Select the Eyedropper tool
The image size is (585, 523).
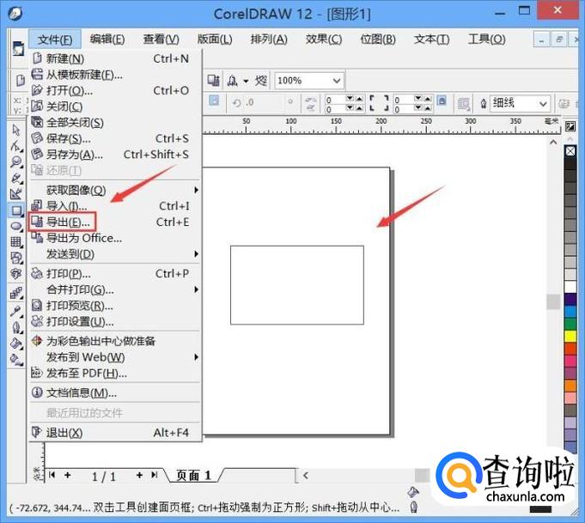click(16, 310)
